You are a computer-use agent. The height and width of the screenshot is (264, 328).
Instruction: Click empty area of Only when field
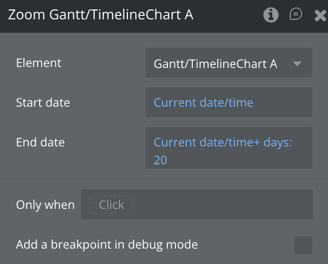click(x=223, y=204)
